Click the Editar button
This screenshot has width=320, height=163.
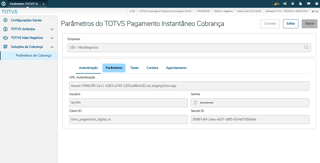pyautogui.click(x=291, y=24)
